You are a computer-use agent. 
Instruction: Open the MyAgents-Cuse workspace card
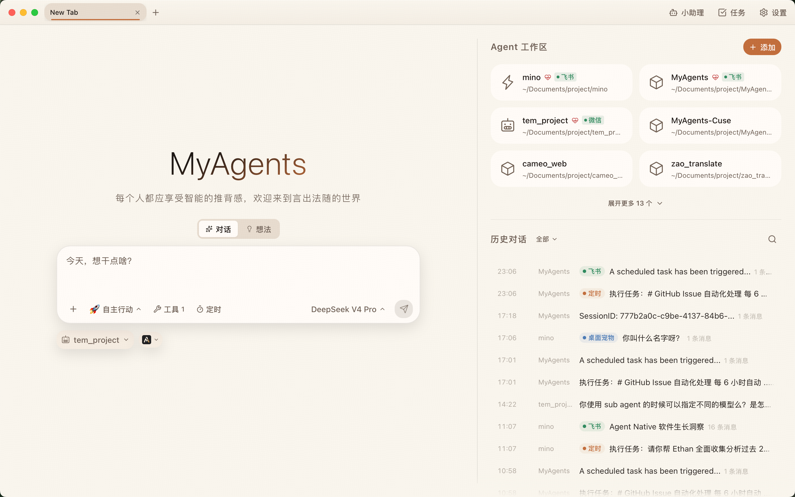[x=710, y=125]
